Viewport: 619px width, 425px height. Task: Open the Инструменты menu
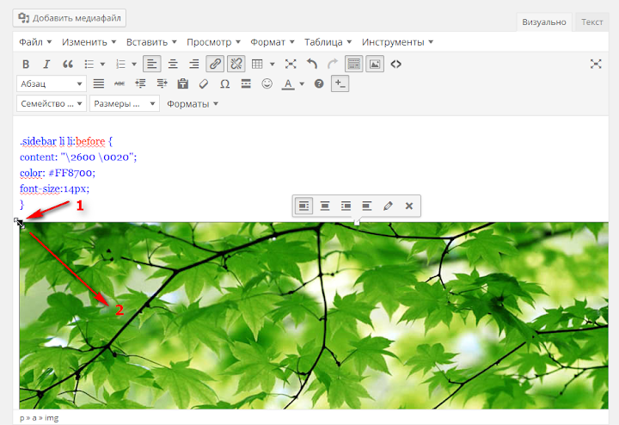(x=397, y=42)
